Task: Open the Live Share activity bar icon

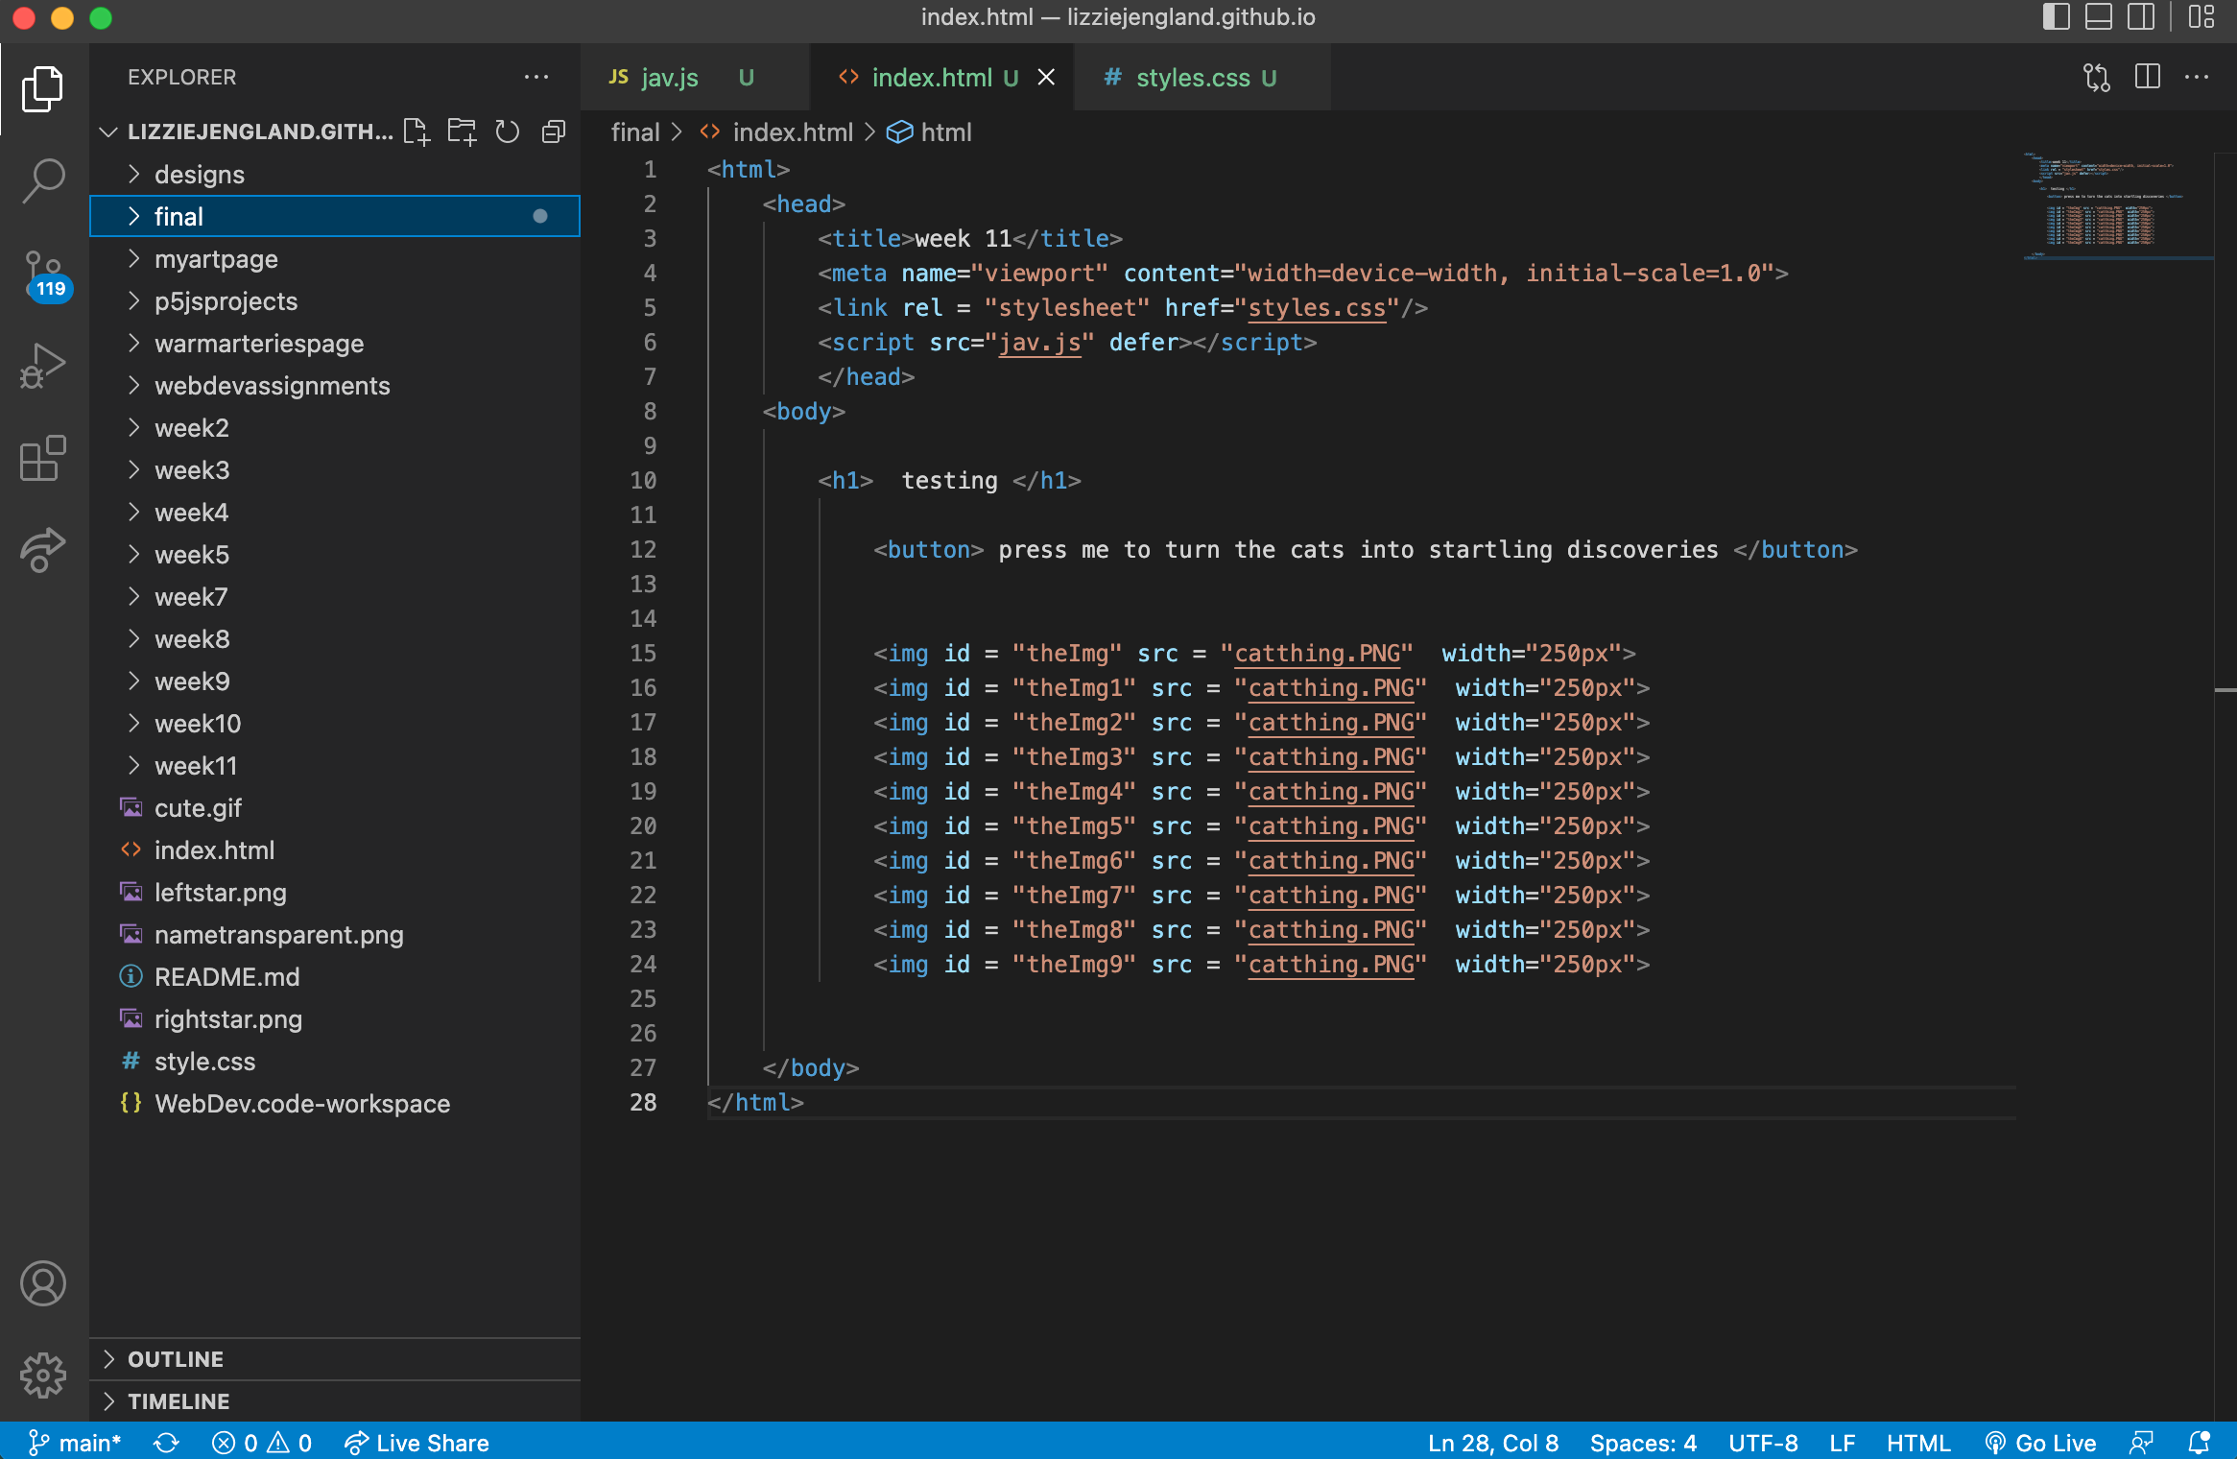Action: tap(43, 549)
